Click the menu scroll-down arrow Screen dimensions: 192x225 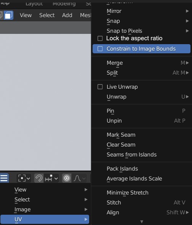[x=142, y=222]
